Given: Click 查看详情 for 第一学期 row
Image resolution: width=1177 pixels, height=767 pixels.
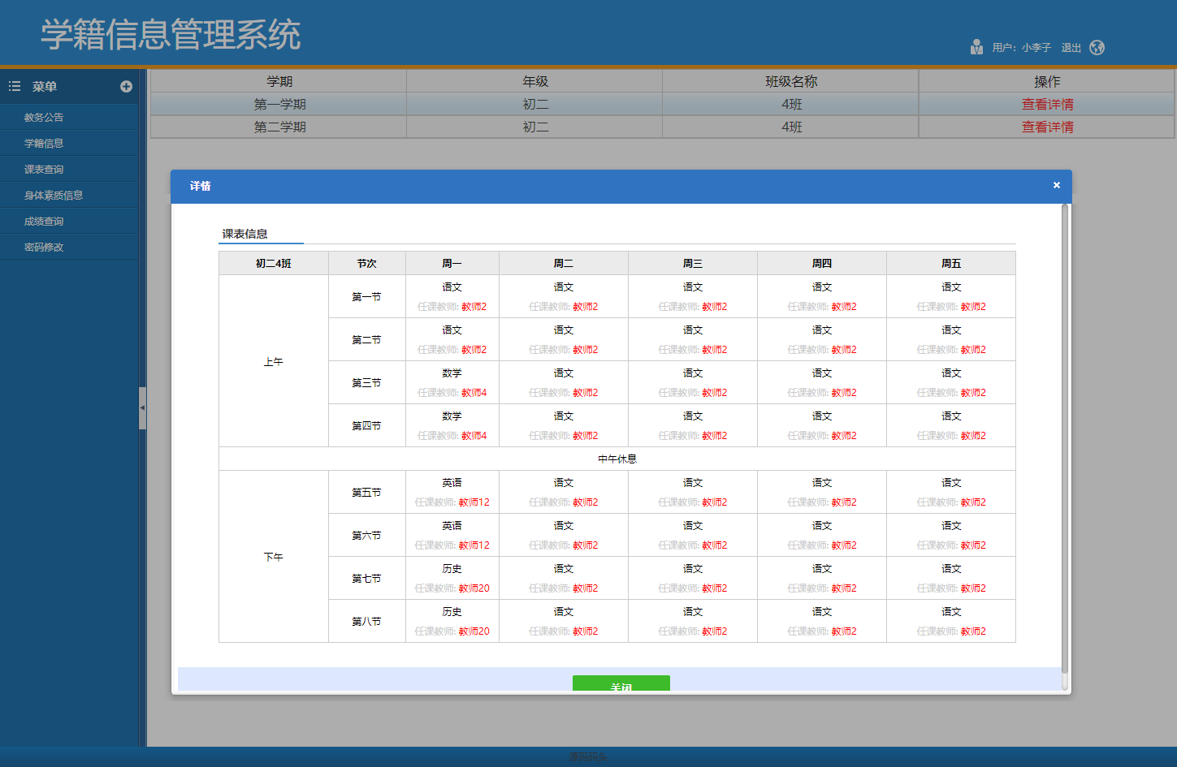Looking at the screenshot, I should 1047,104.
